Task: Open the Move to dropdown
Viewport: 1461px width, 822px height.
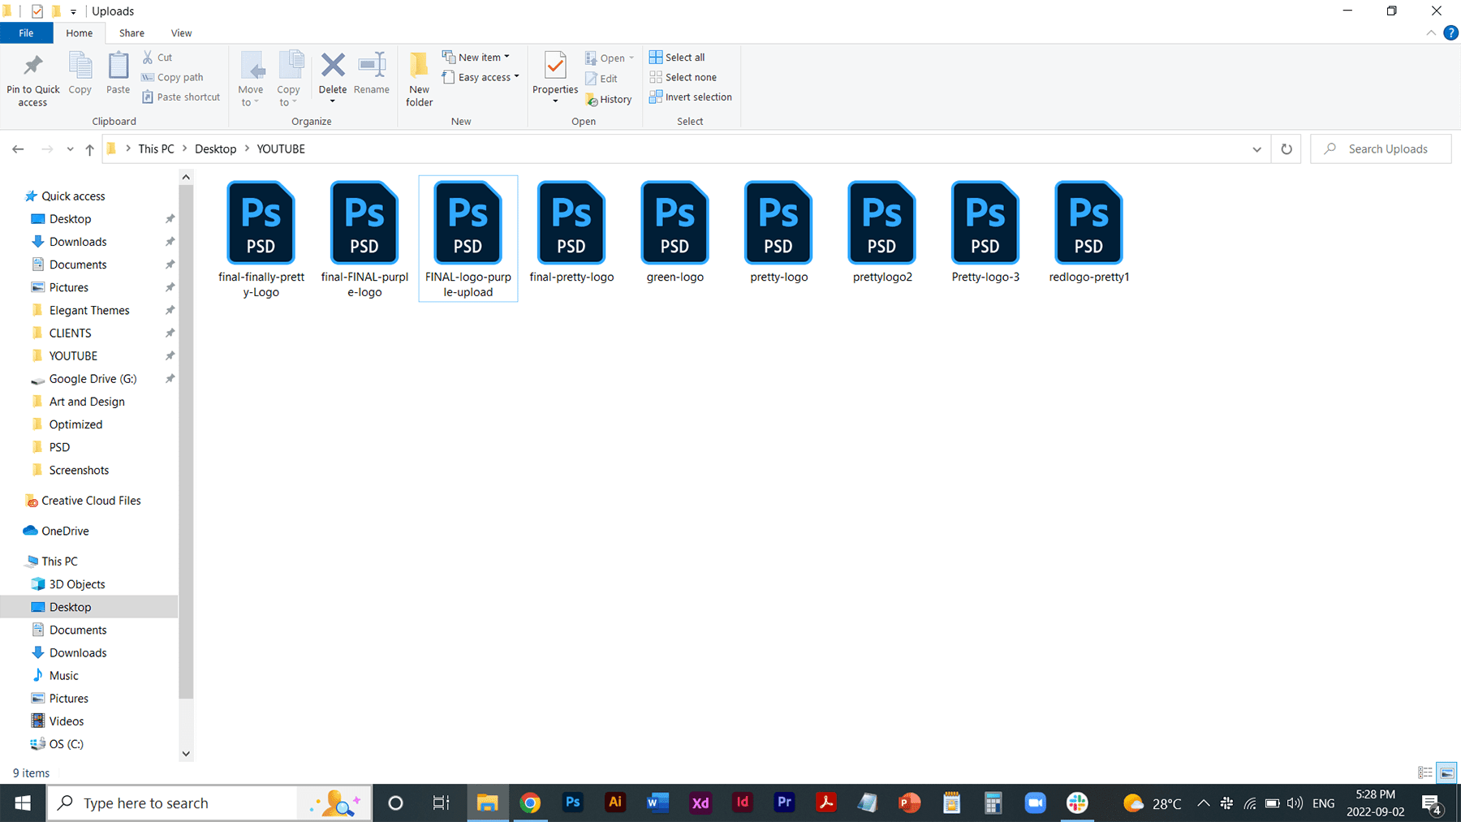Action: pos(252,77)
